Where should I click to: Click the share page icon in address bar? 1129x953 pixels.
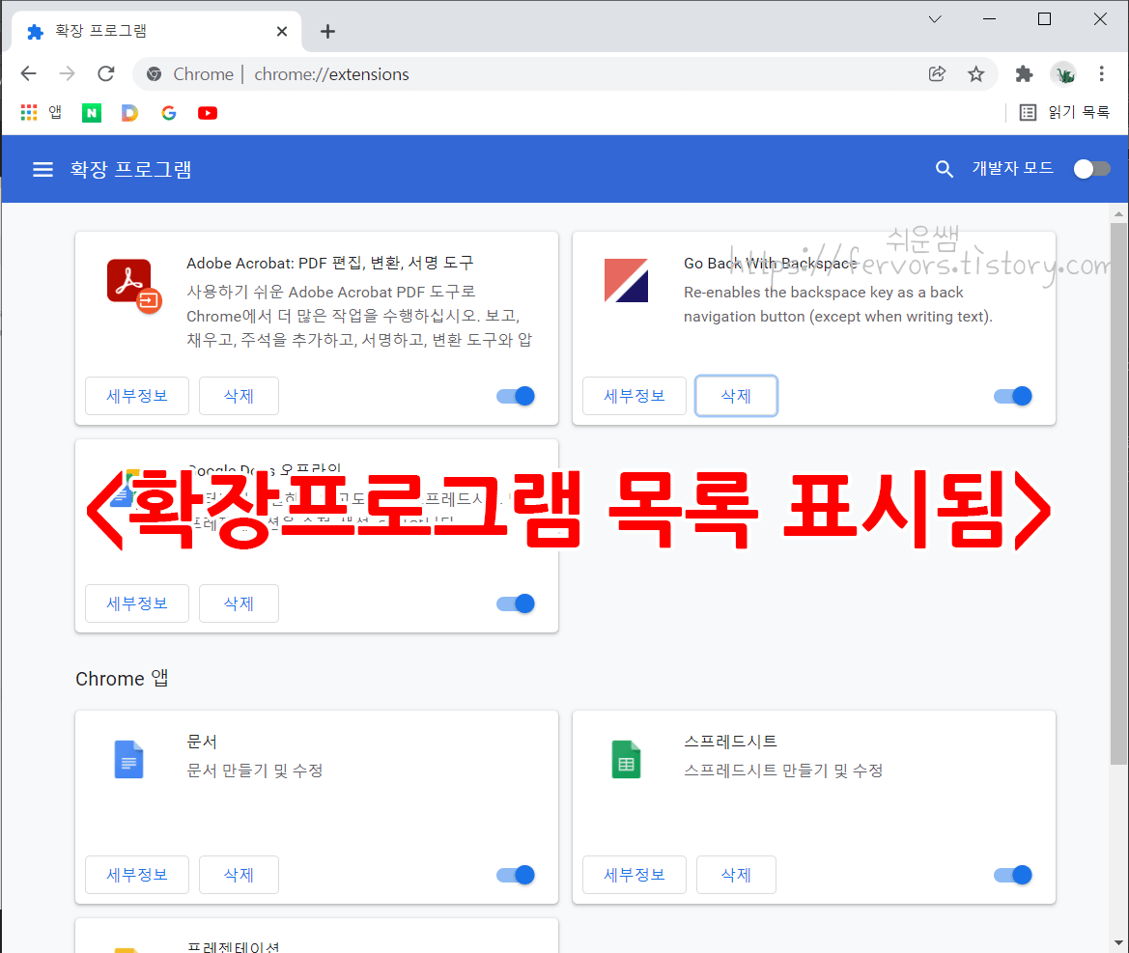pyautogui.click(x=937, y=73)
